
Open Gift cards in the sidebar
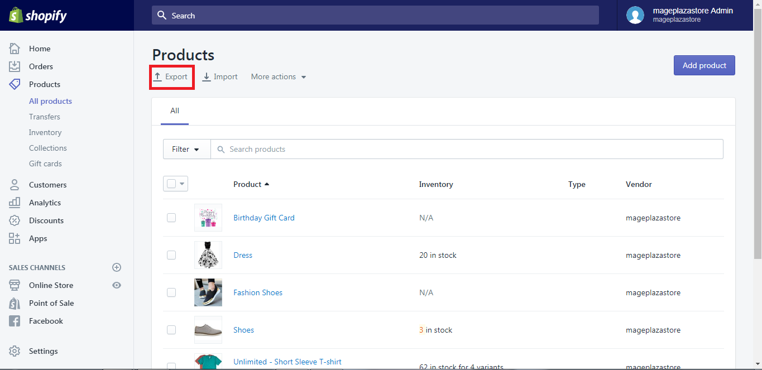45,164
